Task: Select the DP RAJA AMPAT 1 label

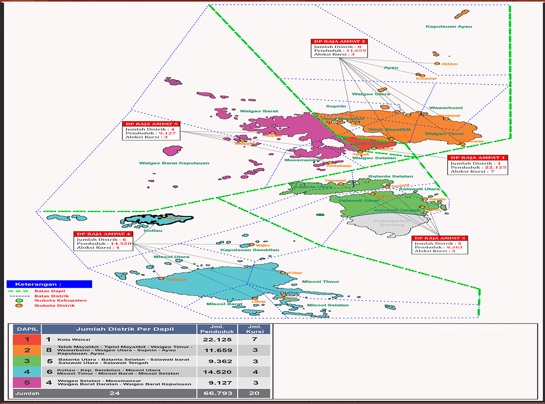Action: (478, 158)
